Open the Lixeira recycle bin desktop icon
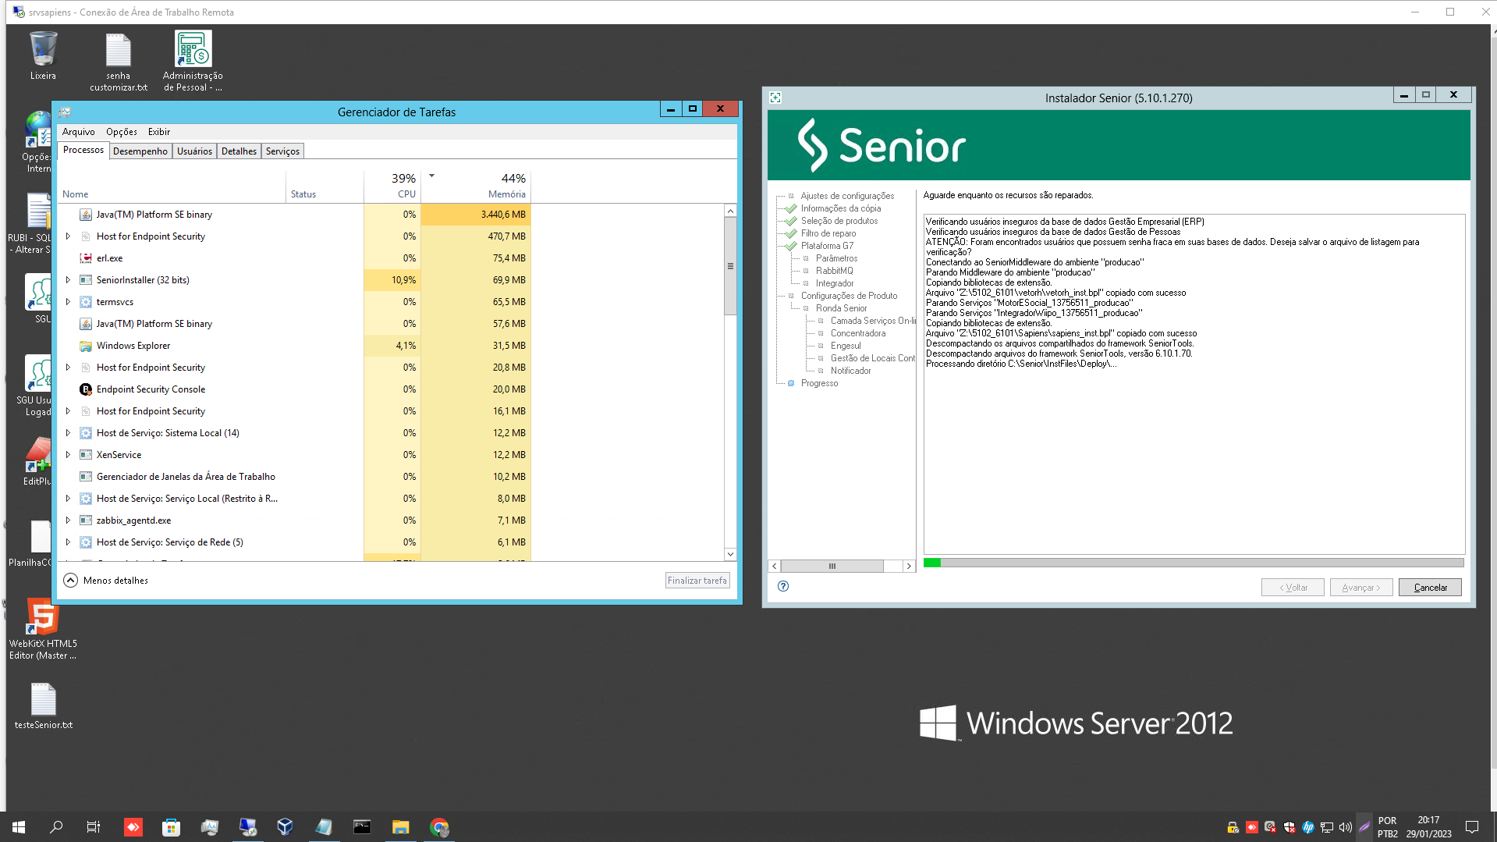 click(x=43, y=55)
